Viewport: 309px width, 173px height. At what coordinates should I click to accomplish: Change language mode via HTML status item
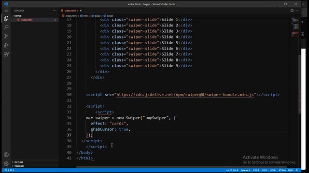pos(273,170)
